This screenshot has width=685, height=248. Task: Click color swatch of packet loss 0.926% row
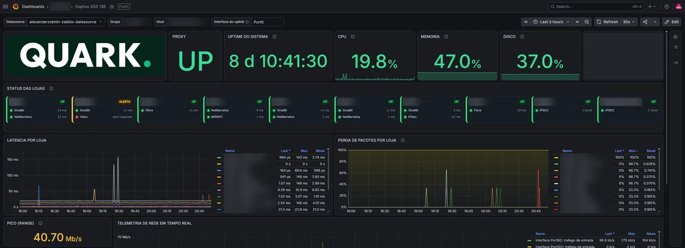coord(556,164)
